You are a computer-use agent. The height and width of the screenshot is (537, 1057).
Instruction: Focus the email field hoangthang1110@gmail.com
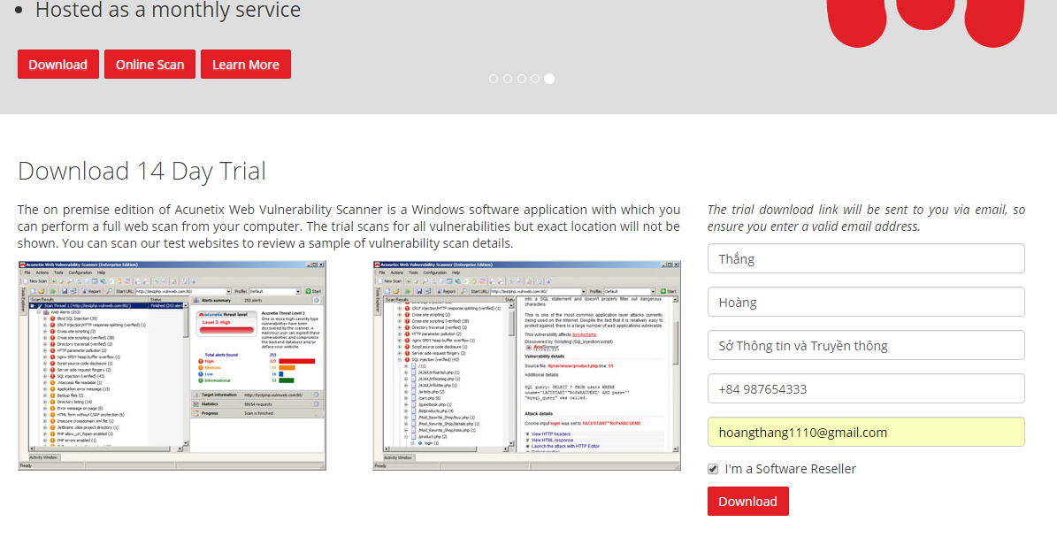(x=866, y=433)
